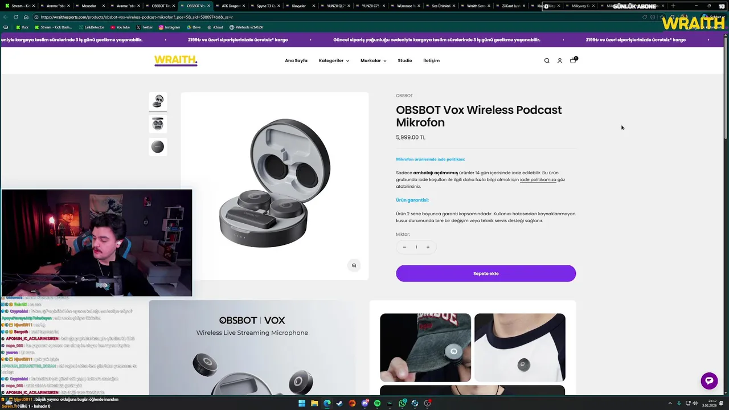This screenshot has height=410, width=729.
Task: Open Microsoft Edge from taskbar
Action: pyautogui.click(x=327, y=404)
